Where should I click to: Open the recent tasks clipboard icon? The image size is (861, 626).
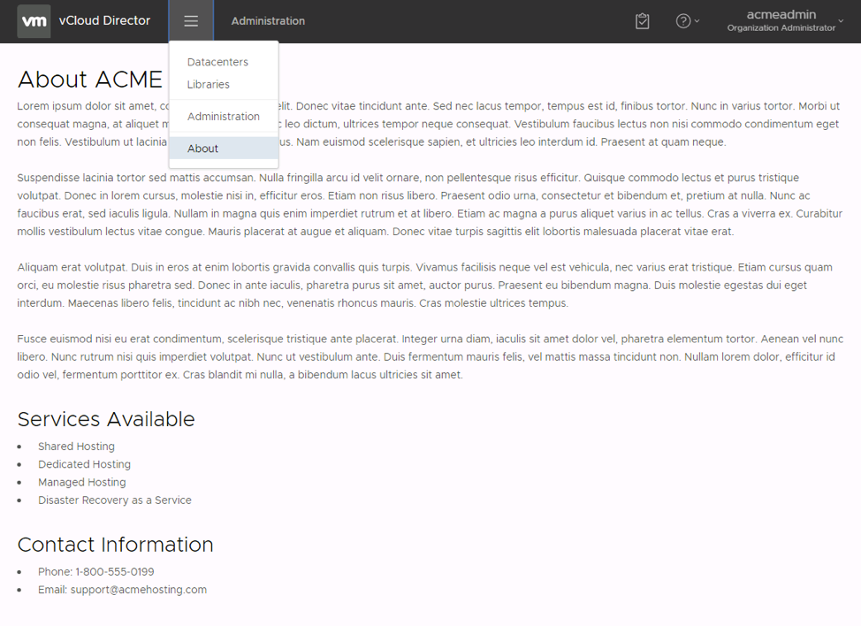pyautogui.click(x=643, y=21)
